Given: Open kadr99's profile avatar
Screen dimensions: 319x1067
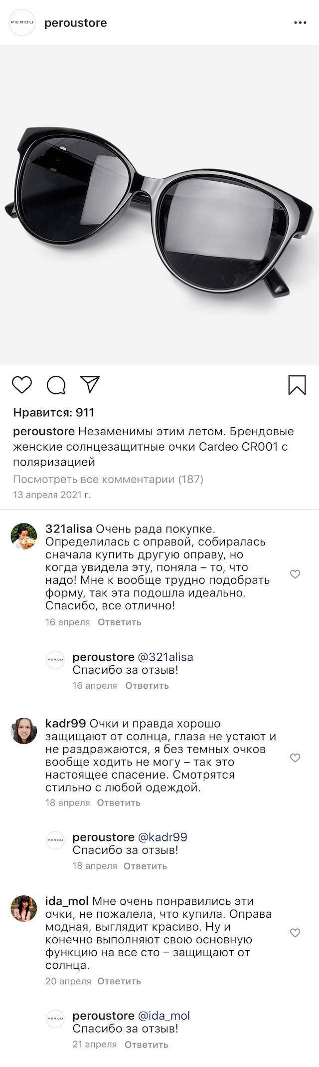Looking at the screenshot, I should tap(24, 731).
